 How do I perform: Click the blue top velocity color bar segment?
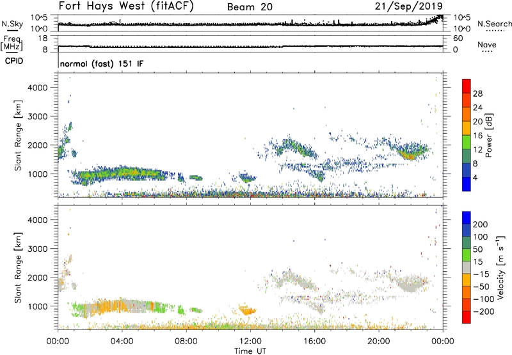(467, 218)
